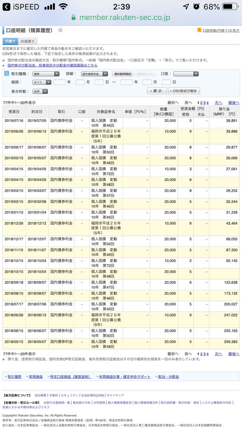Focus the end day input field

click(166, 82)
